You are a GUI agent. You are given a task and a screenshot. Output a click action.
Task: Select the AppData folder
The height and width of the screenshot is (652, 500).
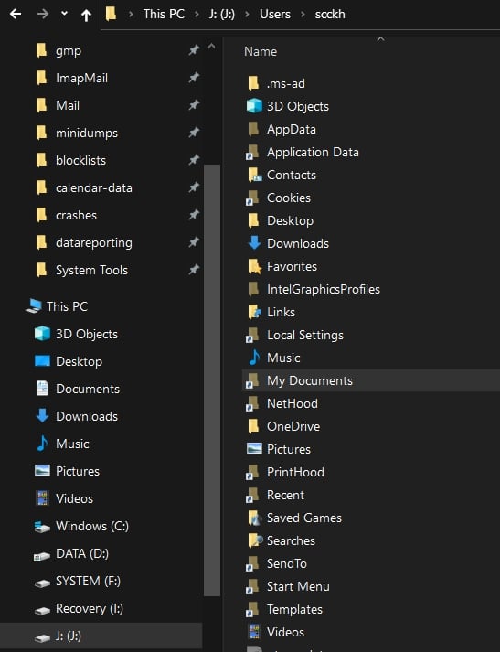coord(291,129)
